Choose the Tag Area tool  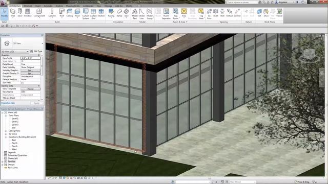[201, 14]
